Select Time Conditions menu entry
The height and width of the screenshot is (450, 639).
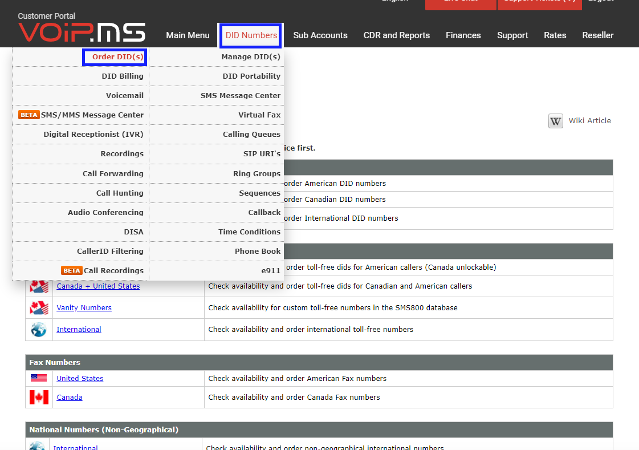pos(250,232)
